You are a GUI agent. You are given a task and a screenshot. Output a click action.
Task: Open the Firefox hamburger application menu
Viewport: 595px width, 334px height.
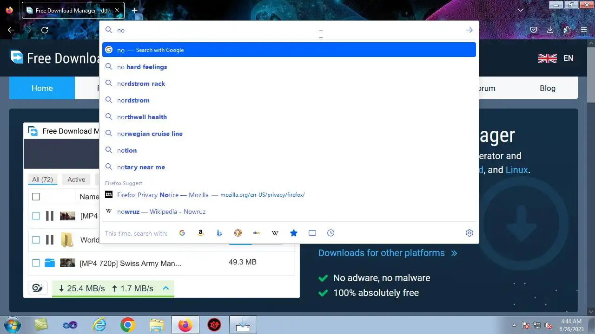pyautogui.click(x=584, y=30)
